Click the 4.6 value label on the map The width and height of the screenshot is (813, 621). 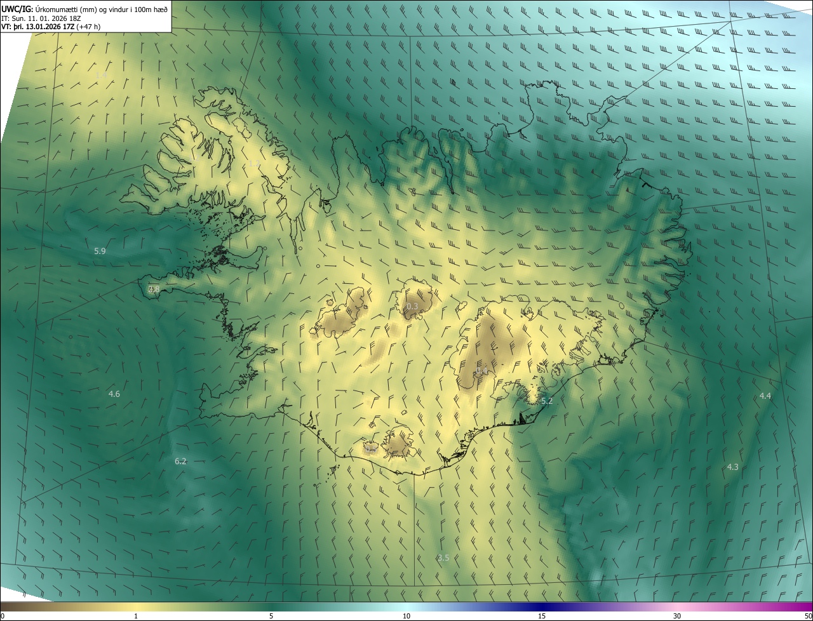point(114,394)
